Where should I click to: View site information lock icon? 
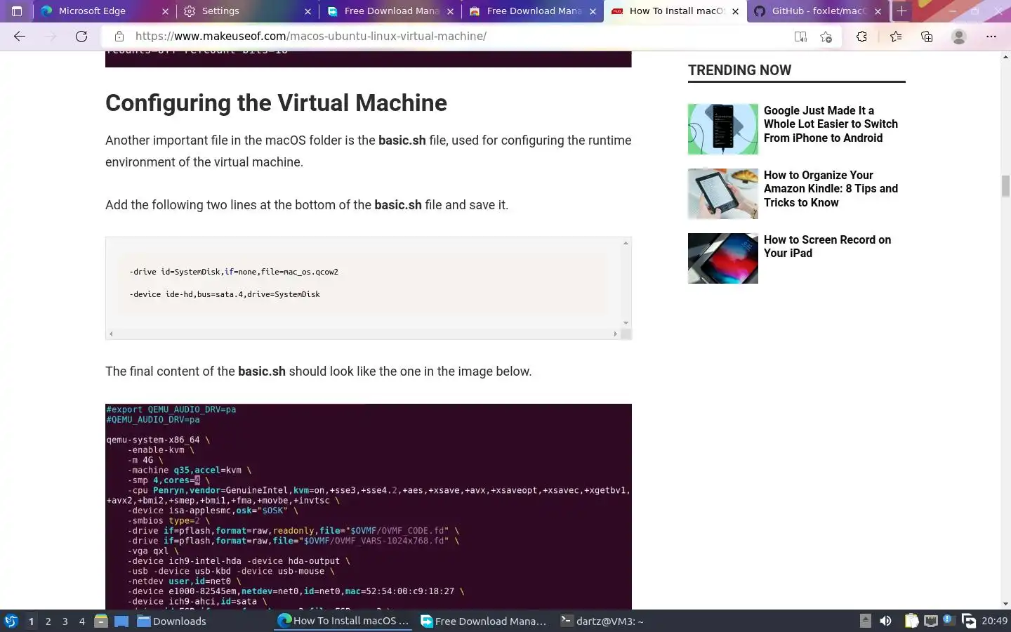pyautogui.click(x=119, y=37)
